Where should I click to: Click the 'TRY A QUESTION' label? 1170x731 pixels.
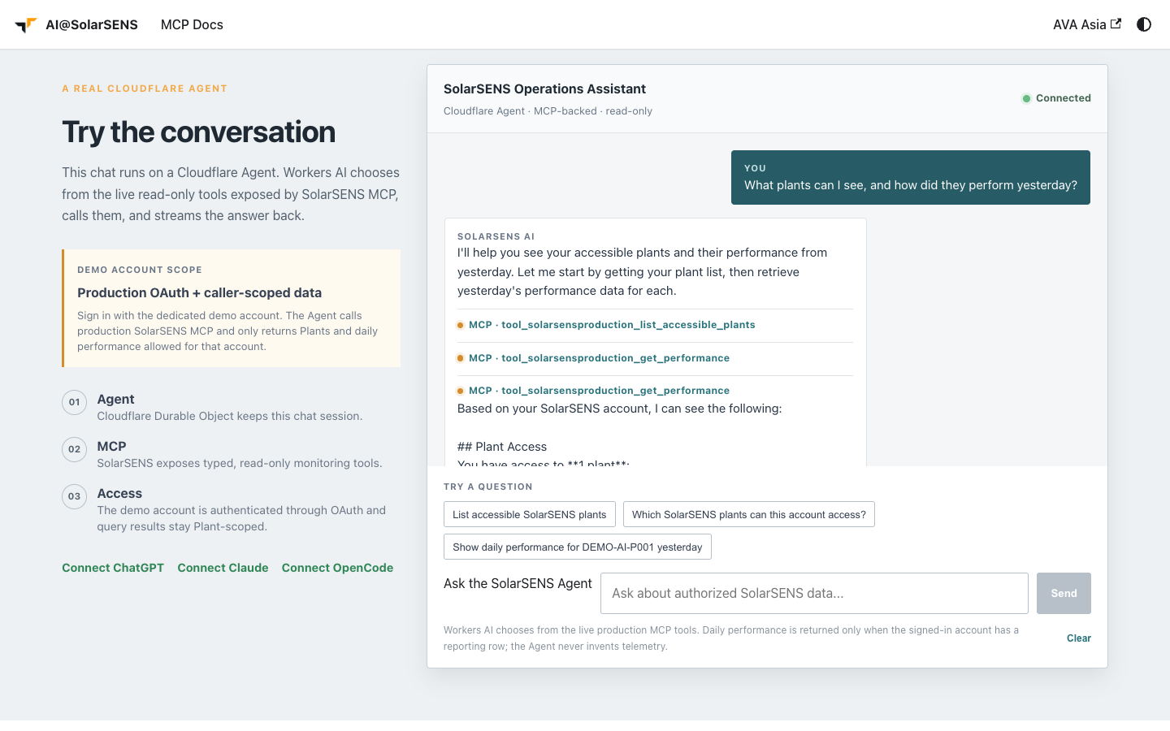488,487
